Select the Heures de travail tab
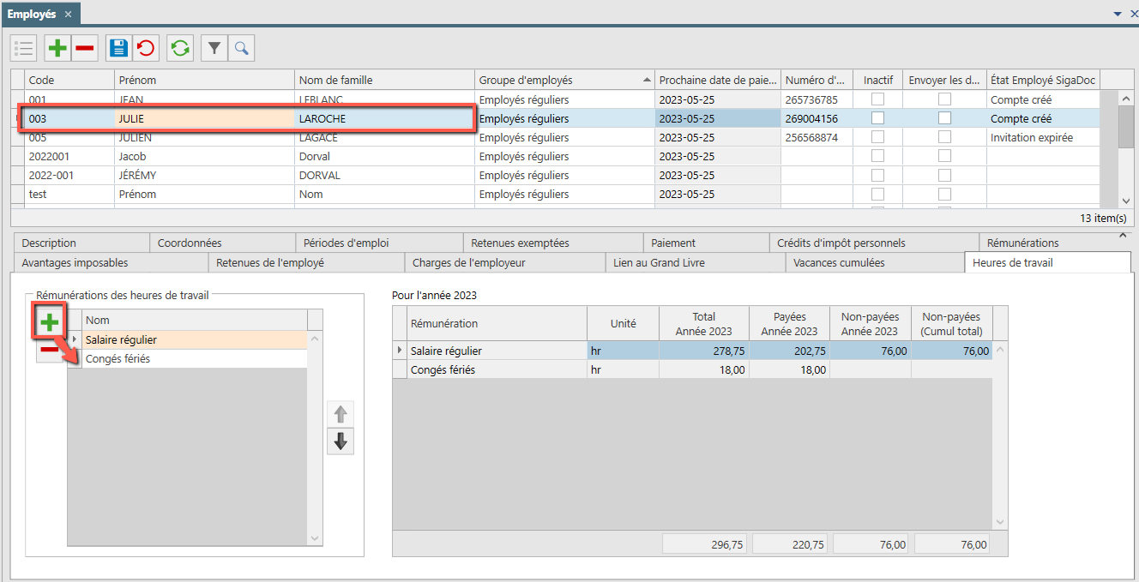The height and width of the screenshot is (582, 1139). pyautogui.click(x=1048, y=262)
